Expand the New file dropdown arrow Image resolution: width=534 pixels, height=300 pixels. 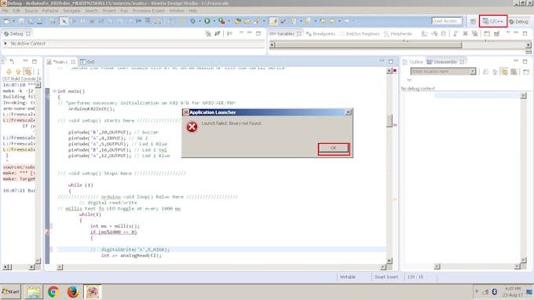coord(13,21)
